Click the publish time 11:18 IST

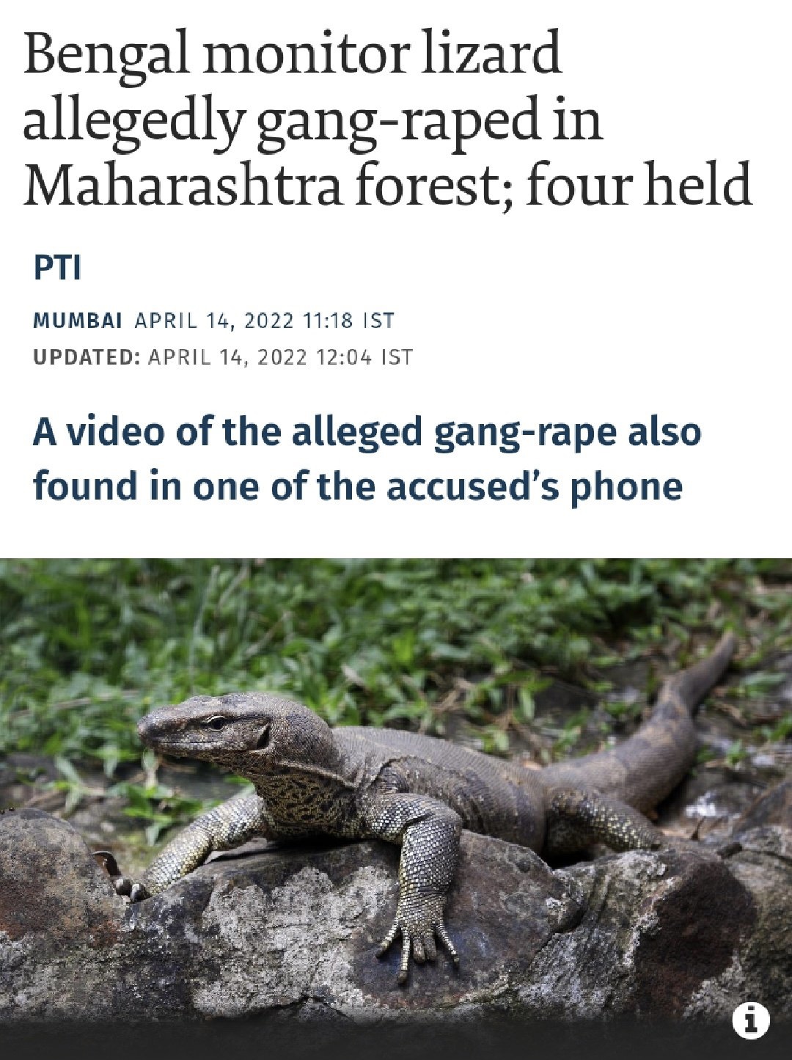point(348,321)
